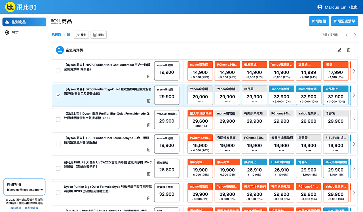Uncheck the selected BP03 亮銀色 product
The height and width of the screenshot is (212, 363).
58,95
